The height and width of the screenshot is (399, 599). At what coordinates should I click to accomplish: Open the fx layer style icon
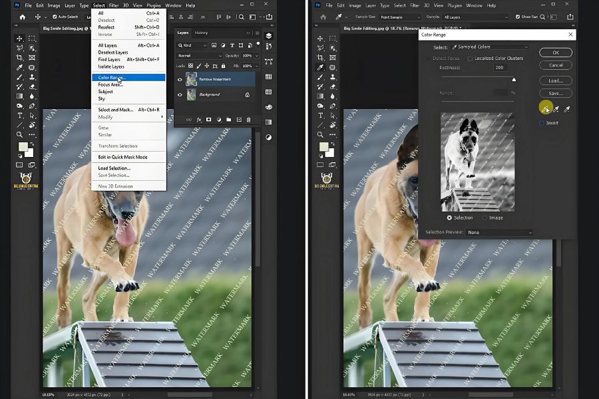pyautogui.click(x=198, y=120)
